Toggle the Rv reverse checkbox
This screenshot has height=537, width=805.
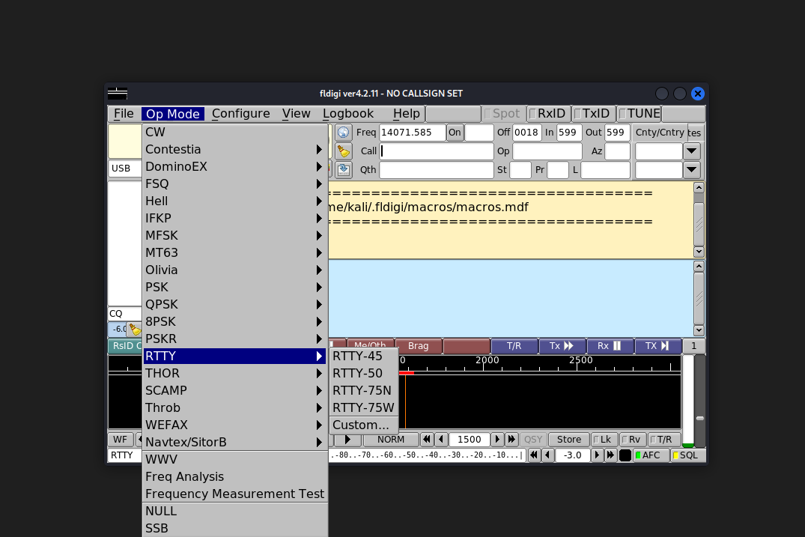tap(631, 440)
